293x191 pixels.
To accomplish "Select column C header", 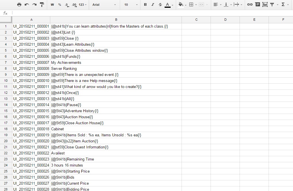I will click(x=196, y=20).
